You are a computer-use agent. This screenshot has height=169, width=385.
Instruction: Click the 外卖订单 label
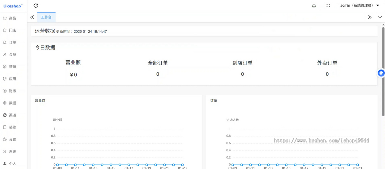pyautogui.click(x=327, y=63)
